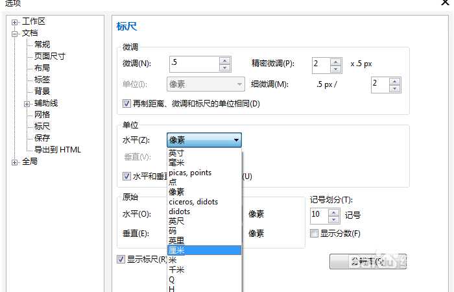Viewport: 454px width, 292px height.
Task: Enable the 显示分数 checkbox
Action: tap(315, 234)
